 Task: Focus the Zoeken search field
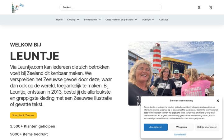(x=110, y=7)
